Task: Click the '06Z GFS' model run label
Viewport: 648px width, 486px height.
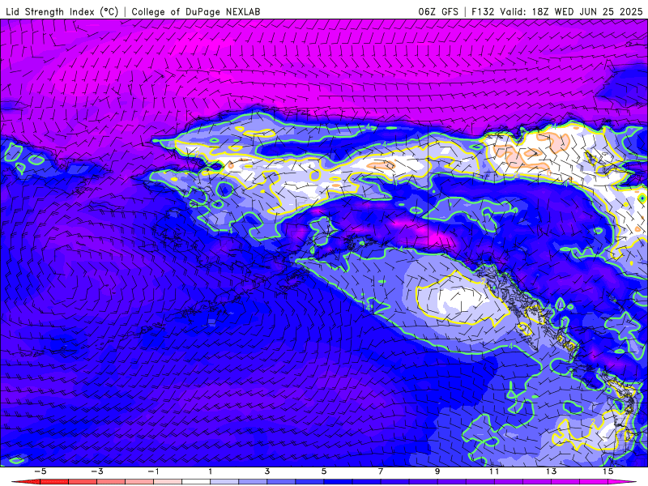Action: click(x=438, y=11)
